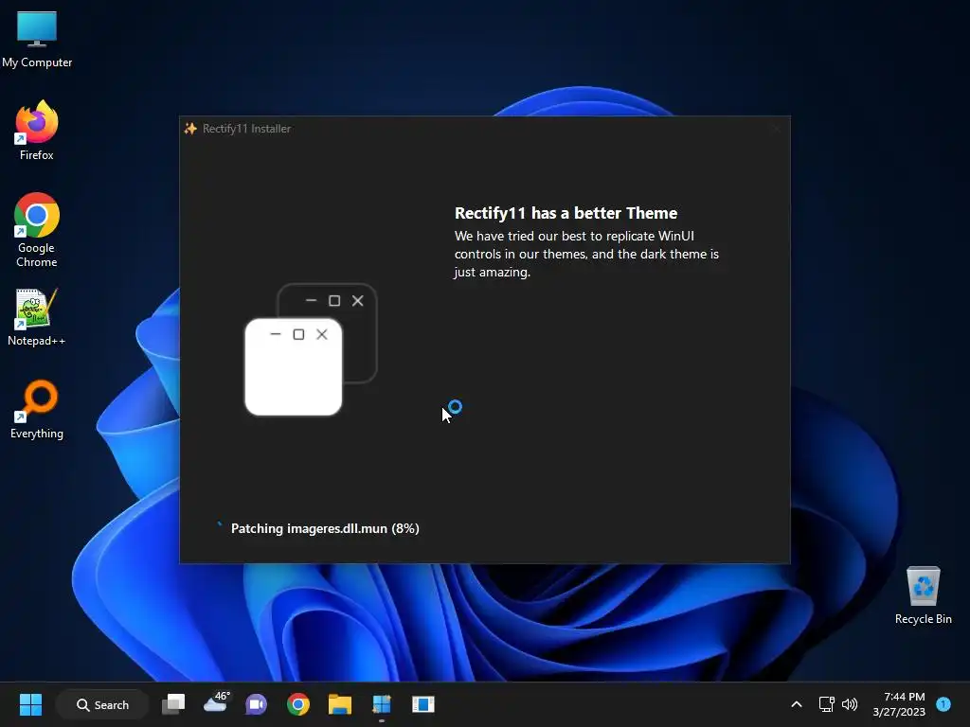Viewport: 970px width, 727px height.
Task: Open Task View in the taskbar
Action: (173, 704)
